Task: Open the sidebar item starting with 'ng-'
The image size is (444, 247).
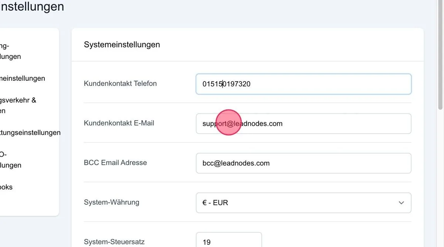Action: click(10, 51)
